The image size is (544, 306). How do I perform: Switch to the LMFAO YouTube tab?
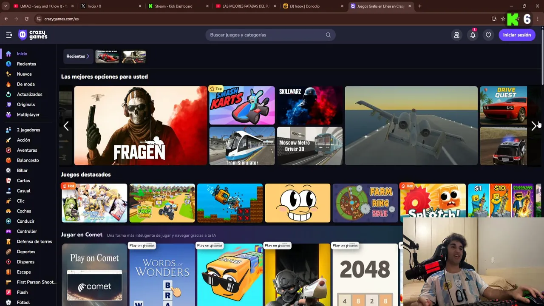click(43, 6)
